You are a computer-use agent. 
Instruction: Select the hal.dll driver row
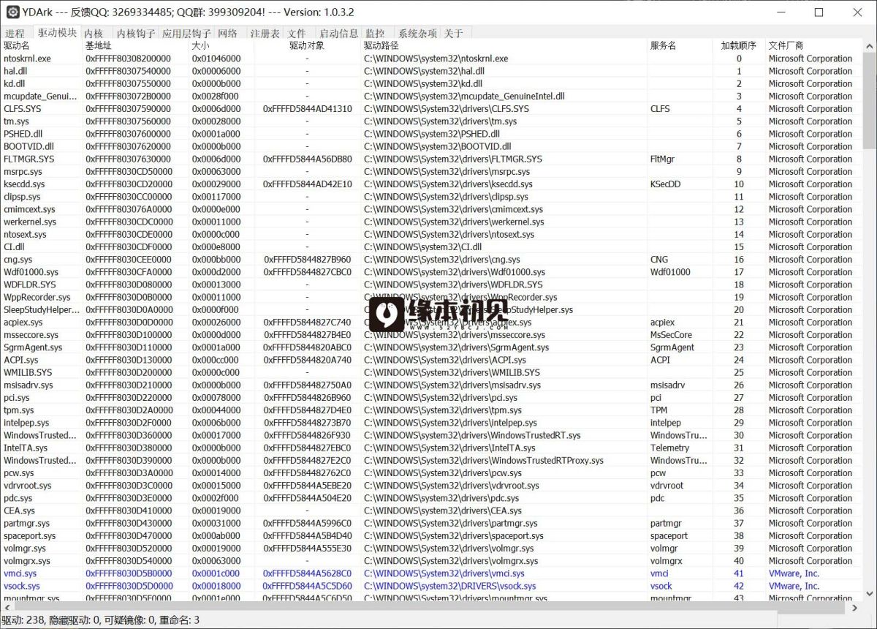coord(431,71)
